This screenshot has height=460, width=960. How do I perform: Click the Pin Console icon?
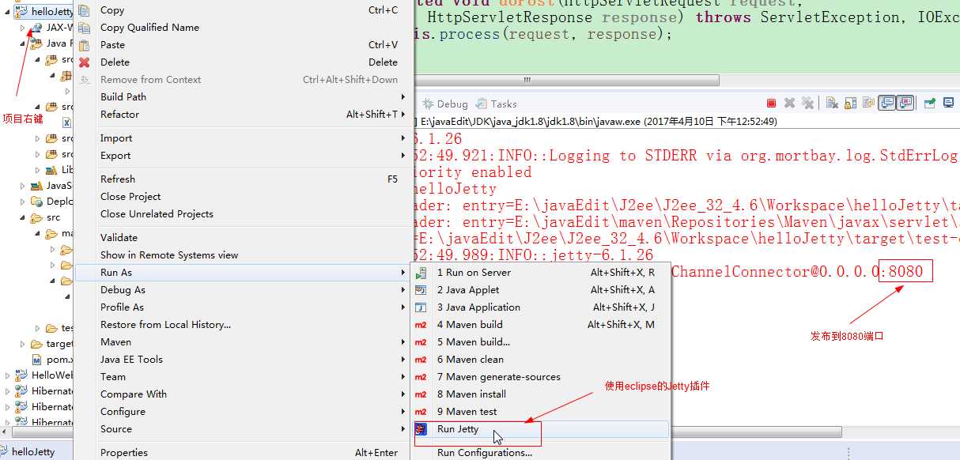coord(930,104)
